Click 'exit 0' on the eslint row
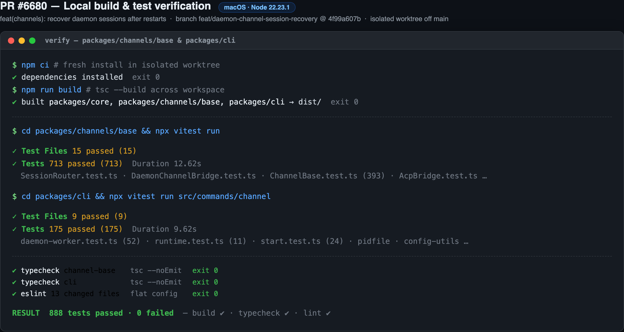 point(205,294)
